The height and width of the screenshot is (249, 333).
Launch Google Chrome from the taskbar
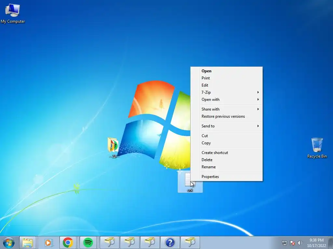68,243
